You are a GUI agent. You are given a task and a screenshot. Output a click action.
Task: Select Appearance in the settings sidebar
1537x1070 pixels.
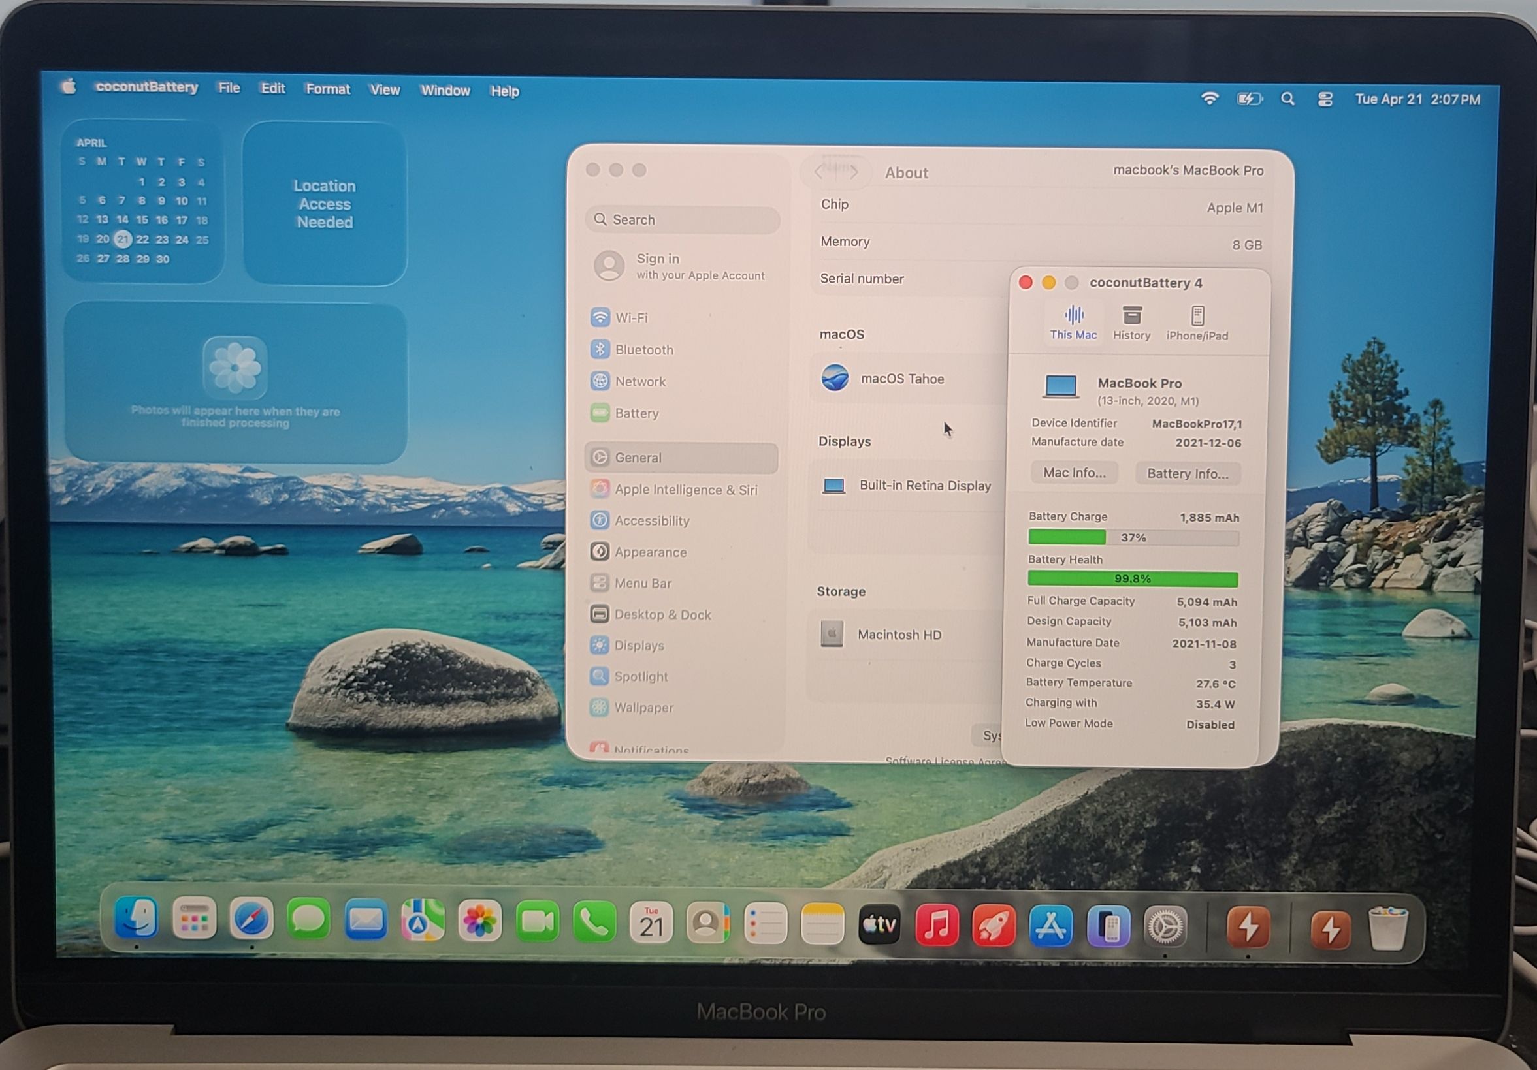pyautogui.click(x=649, y=552)
